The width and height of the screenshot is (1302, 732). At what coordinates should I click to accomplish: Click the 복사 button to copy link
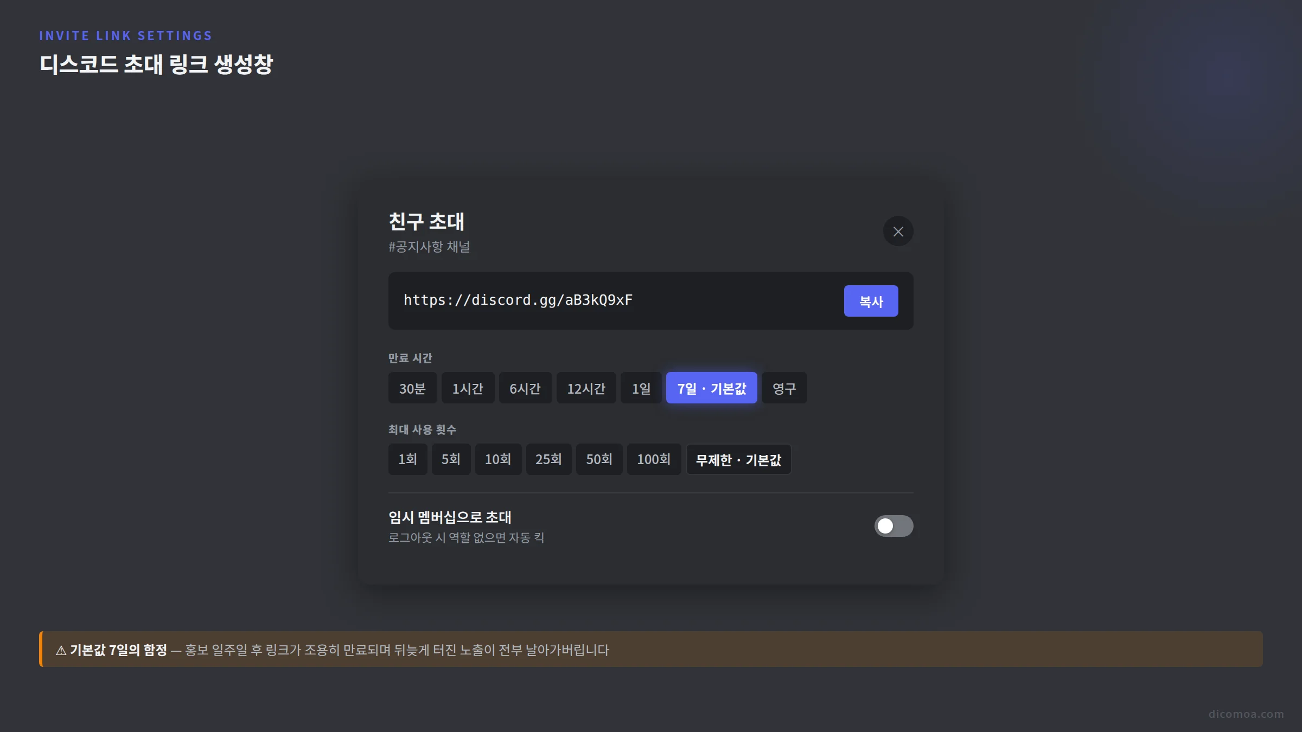871,301
